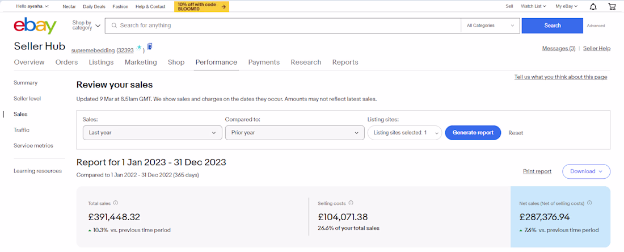Click the arrow on the BLOOM10 promo banner
Screen dimensions: 624x252
coord(224,6)
